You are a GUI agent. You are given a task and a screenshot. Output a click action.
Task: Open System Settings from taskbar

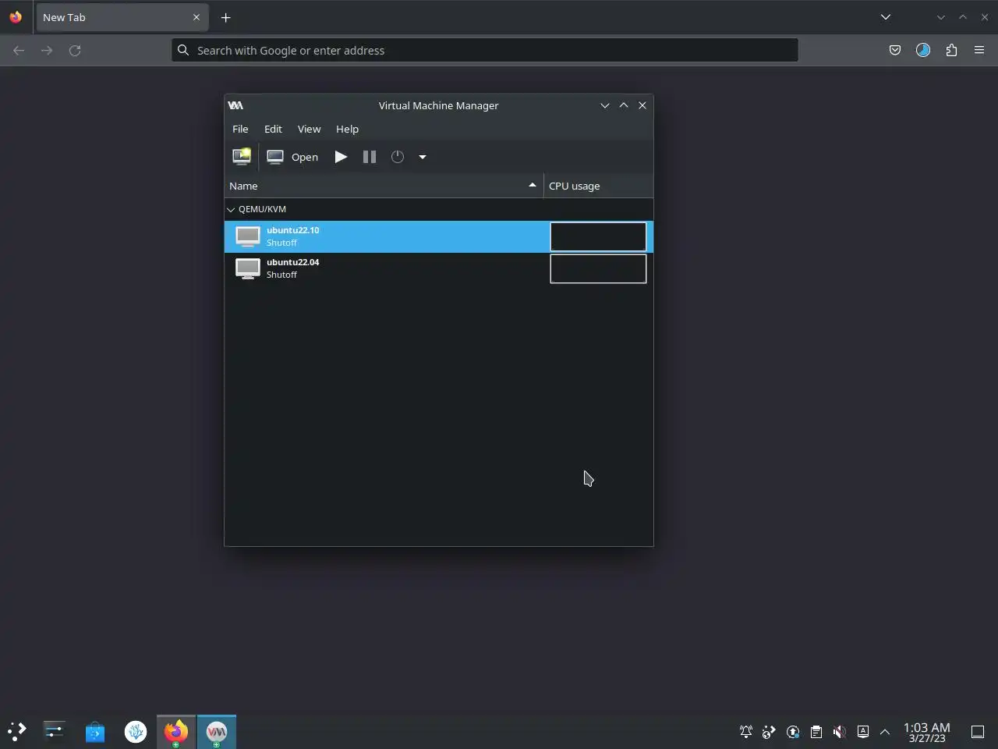(54, 731)
